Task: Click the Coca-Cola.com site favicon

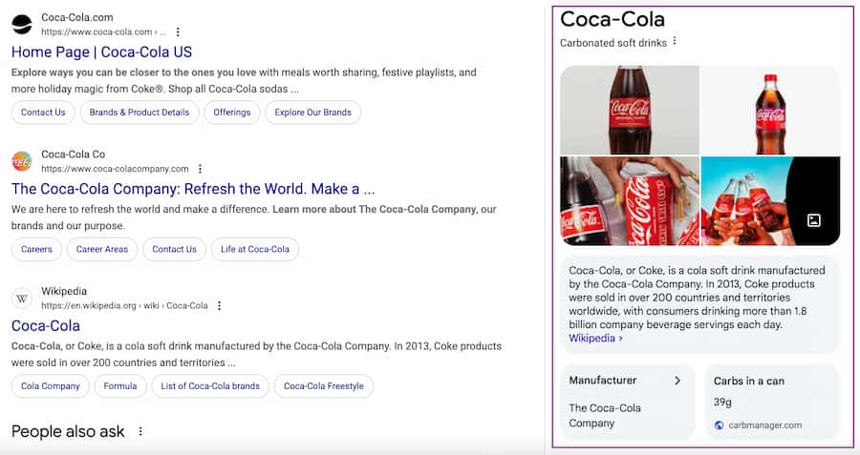Action: coord(21,25)
